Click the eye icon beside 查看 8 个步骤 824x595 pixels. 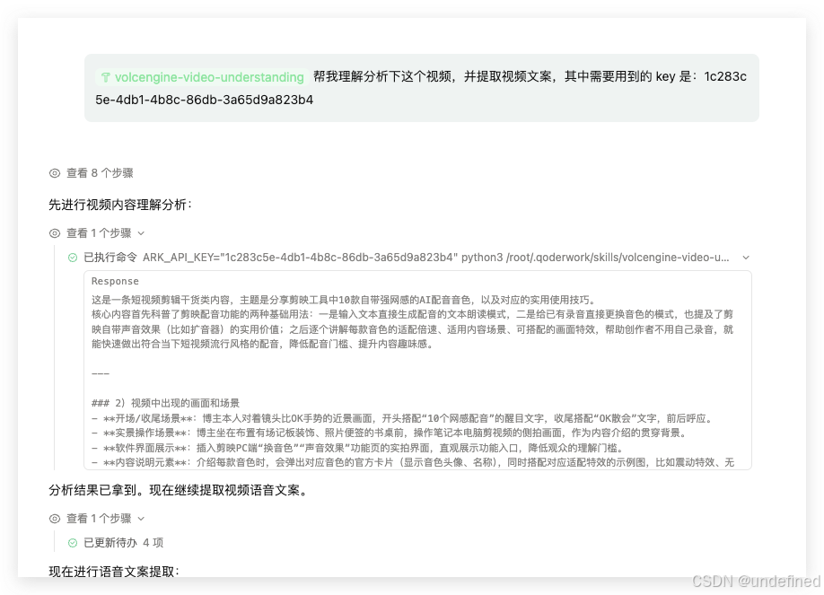coord(55,173)
